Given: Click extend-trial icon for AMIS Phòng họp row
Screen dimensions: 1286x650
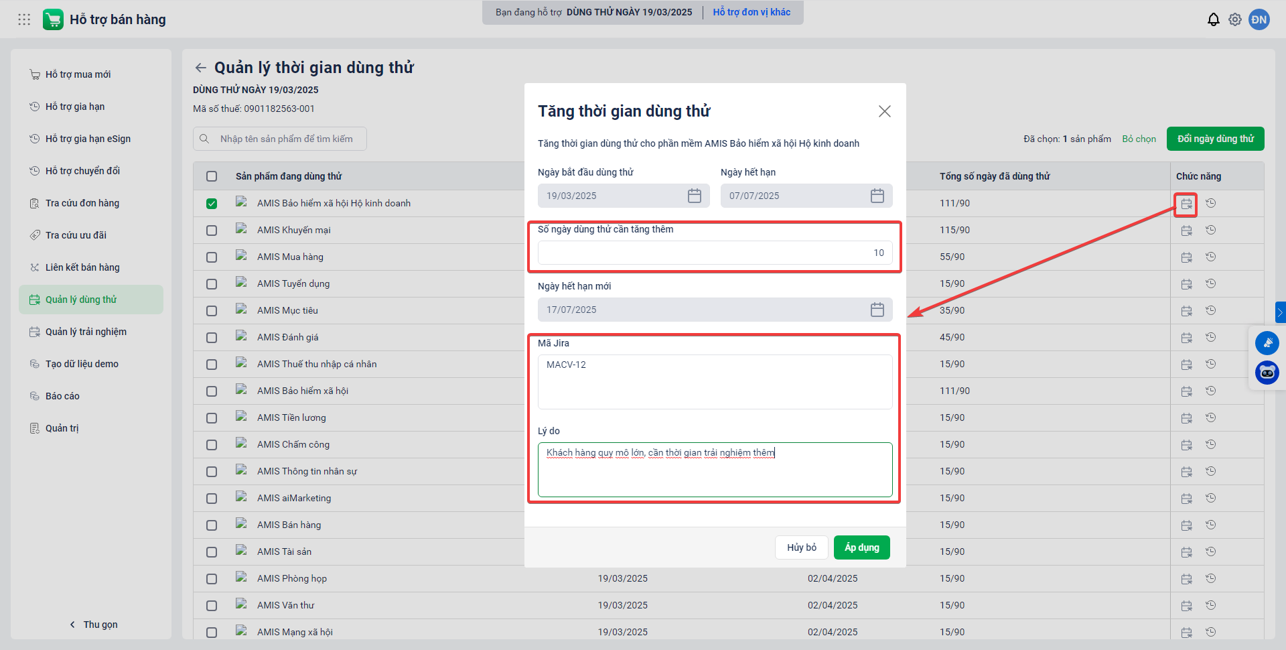Looking at the screenshot, I should (1186, 579).
